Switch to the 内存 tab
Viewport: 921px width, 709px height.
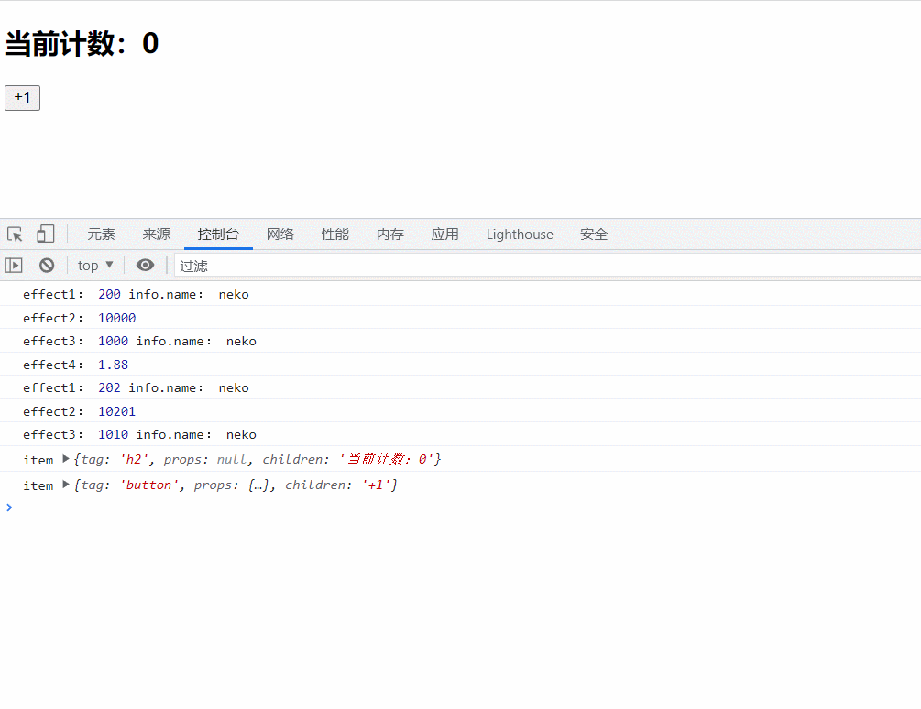pyautogui.click(x=390, y=235)
